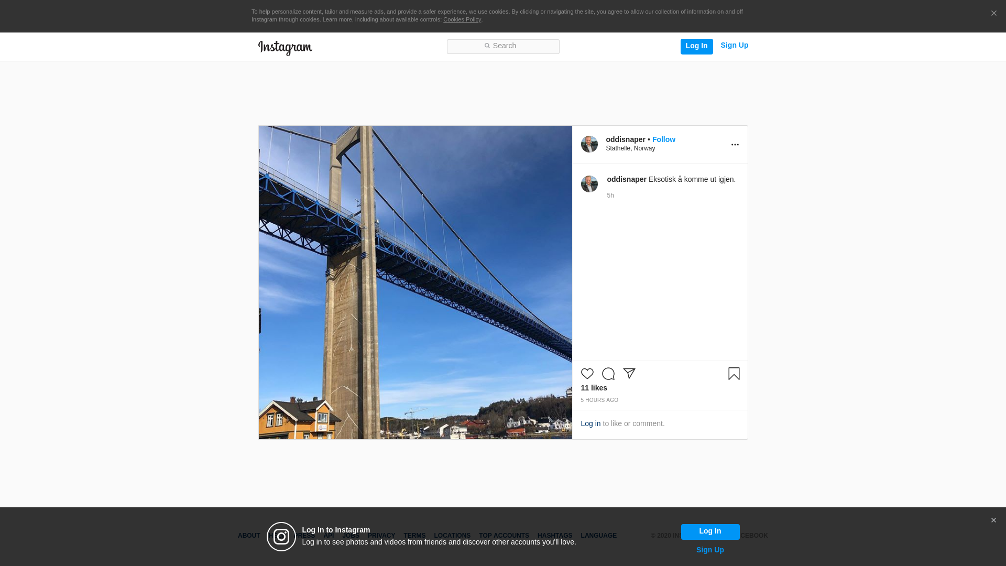Open the Stathelle, Norway location link
1006x566 pixels.
[630, 148]
